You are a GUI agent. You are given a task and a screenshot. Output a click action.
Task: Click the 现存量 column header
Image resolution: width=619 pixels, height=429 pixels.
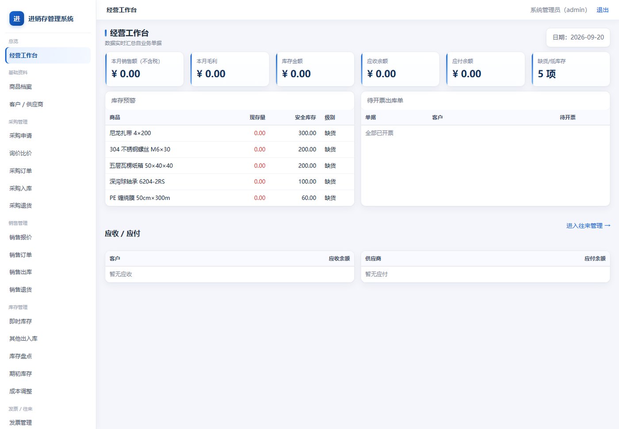(257, 117)
